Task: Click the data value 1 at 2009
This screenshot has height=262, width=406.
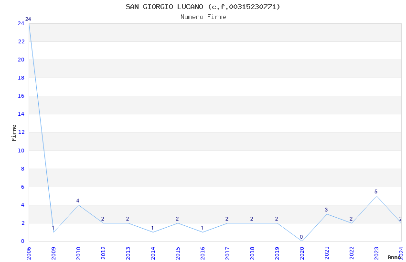Action: click(x=53, y=228)
